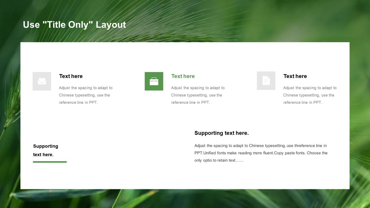Click the word 'Layout' in the title
The height and width of the screenshot is (208, 370).
111,25
